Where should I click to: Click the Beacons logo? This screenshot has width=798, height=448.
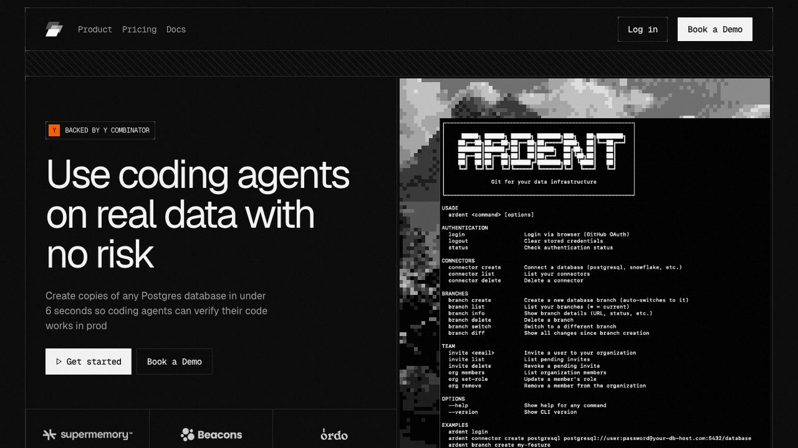pyautogui.click(x=211, y=434)
